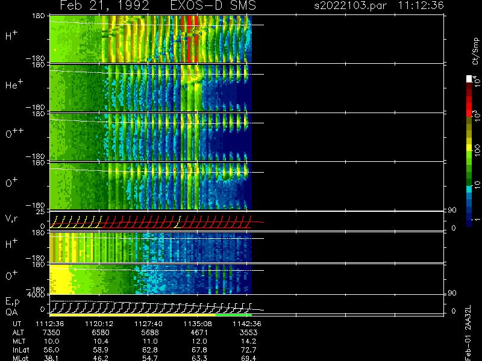The height and width of the screenshot is (361, 482).
Task: Pick the yellow color bar segment near 100
Action: coord(469,148)
